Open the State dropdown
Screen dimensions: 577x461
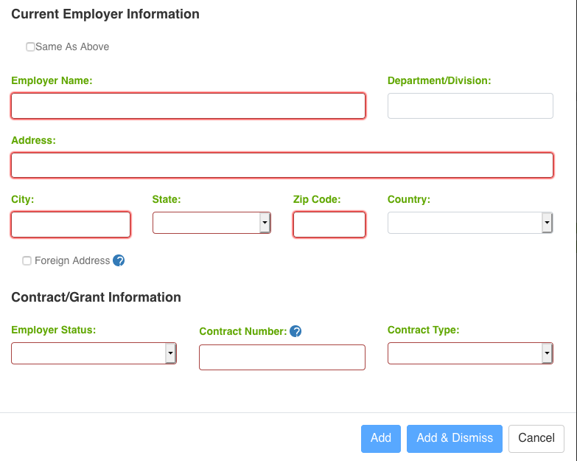tap(211, 223)
